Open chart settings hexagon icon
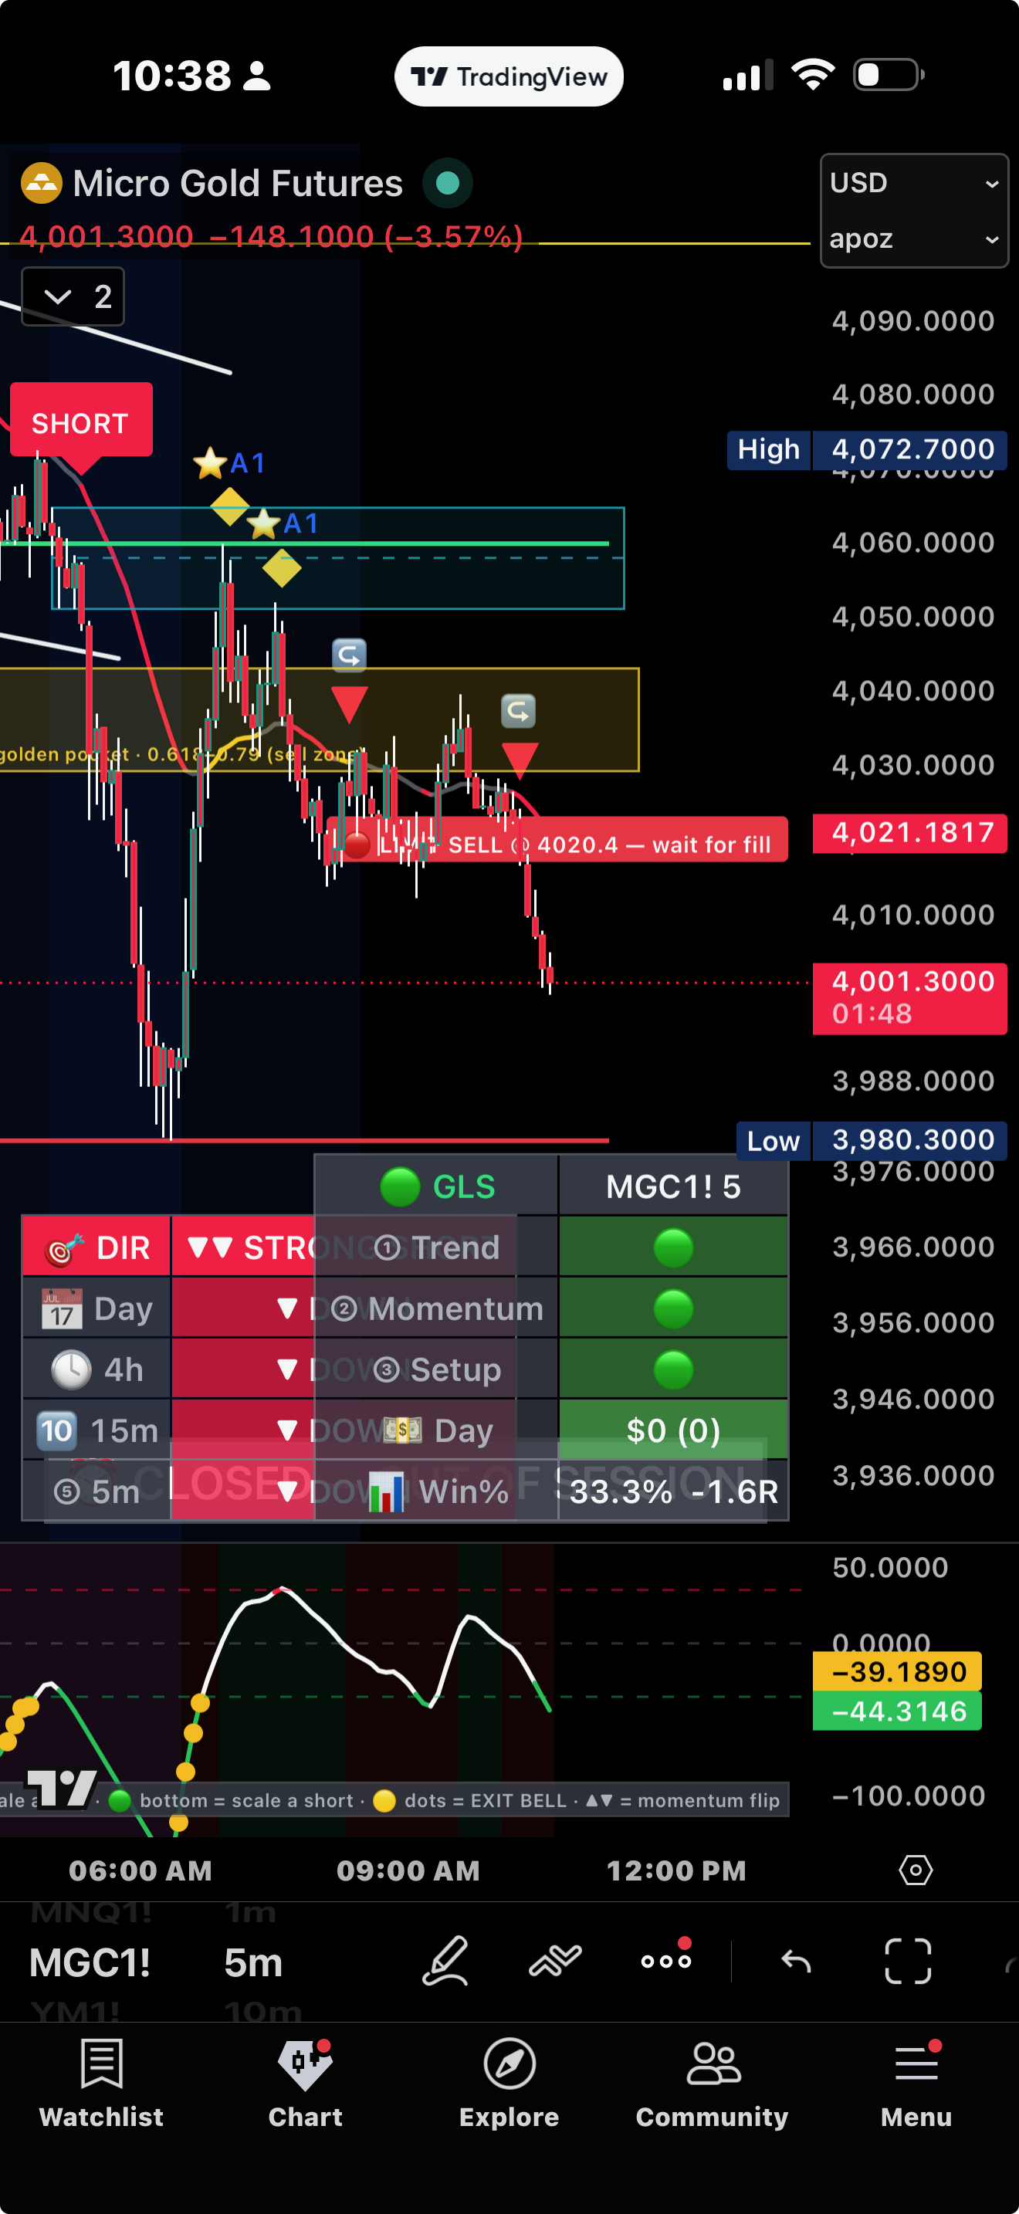 point(916,1870)
